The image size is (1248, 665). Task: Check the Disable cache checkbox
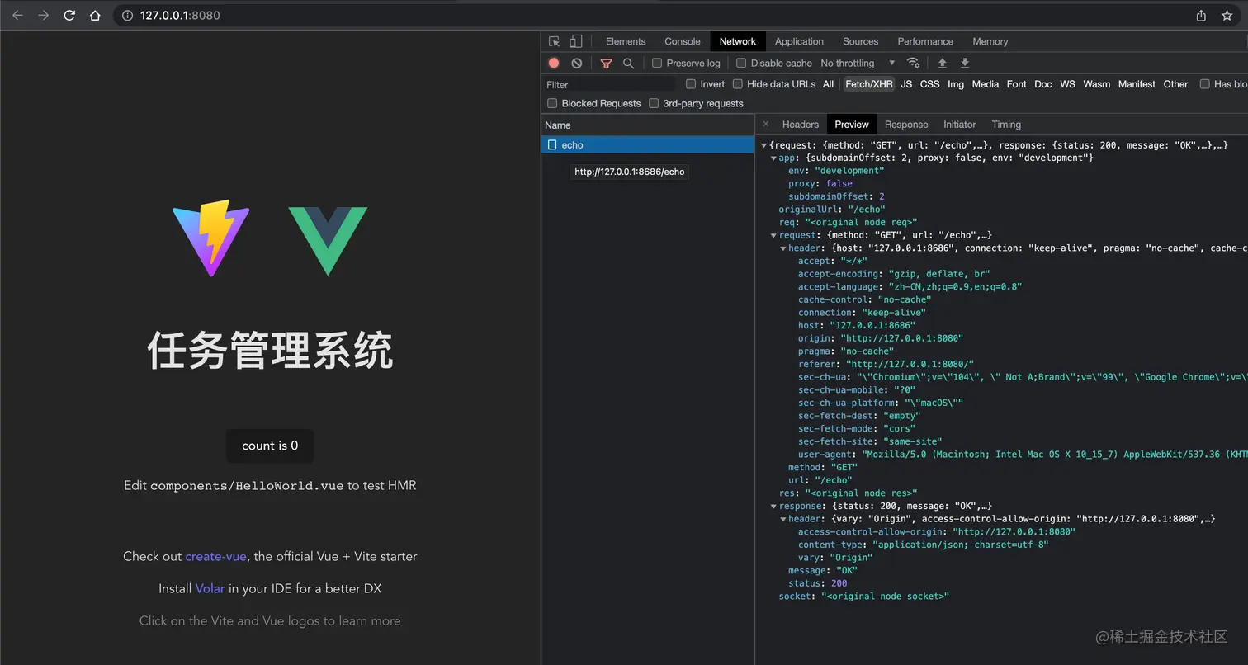click(741, 63)
